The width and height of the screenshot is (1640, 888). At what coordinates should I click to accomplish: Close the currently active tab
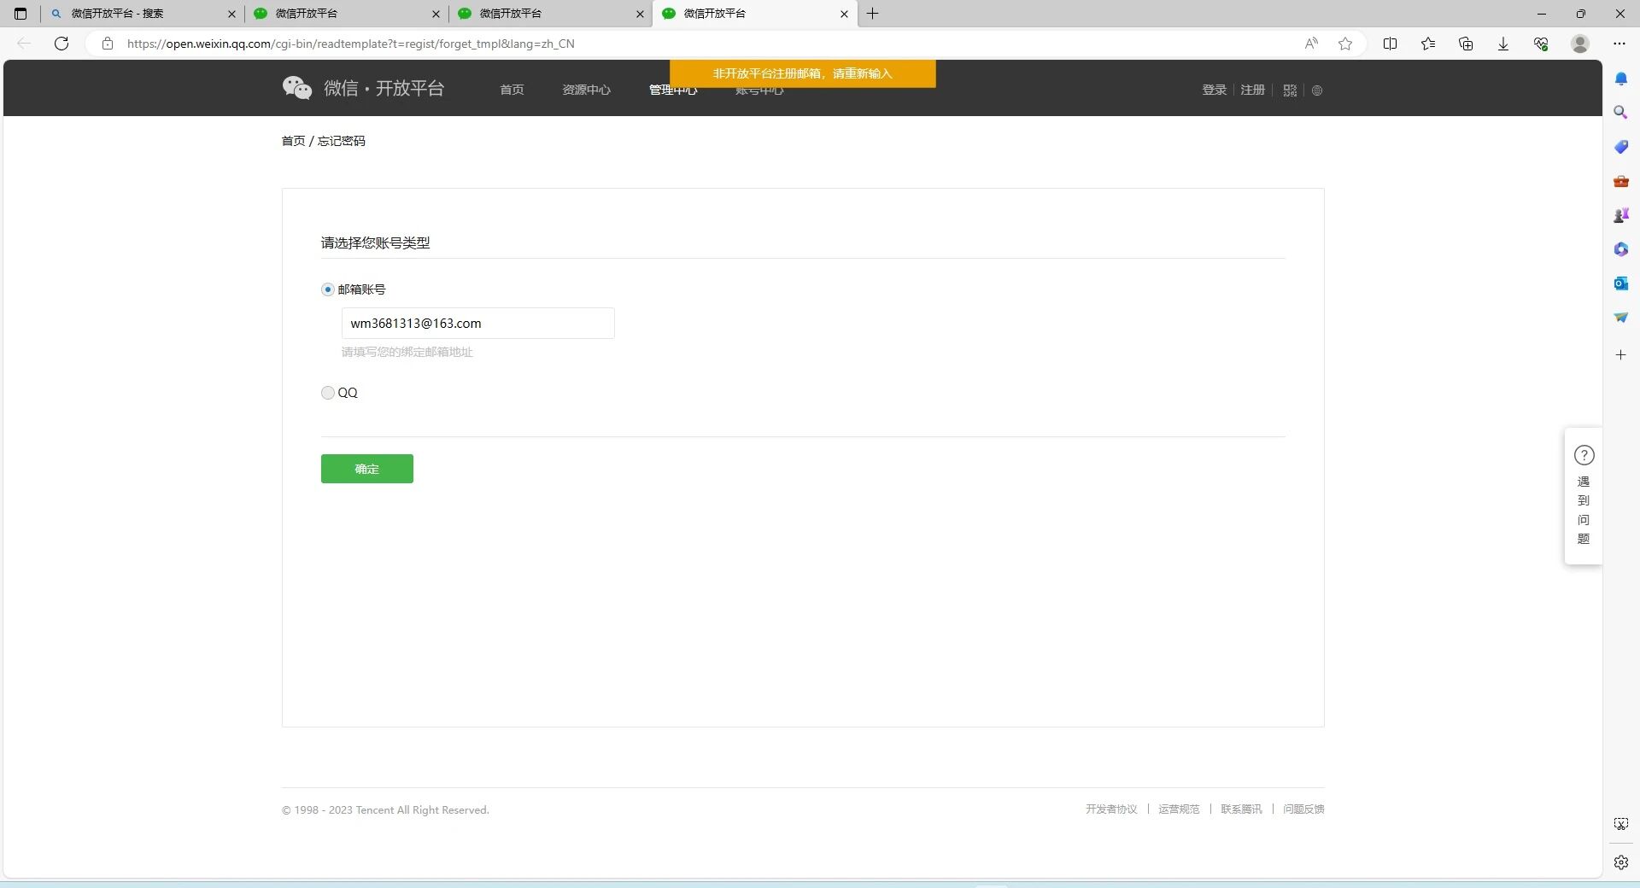(x=844, y=14)
